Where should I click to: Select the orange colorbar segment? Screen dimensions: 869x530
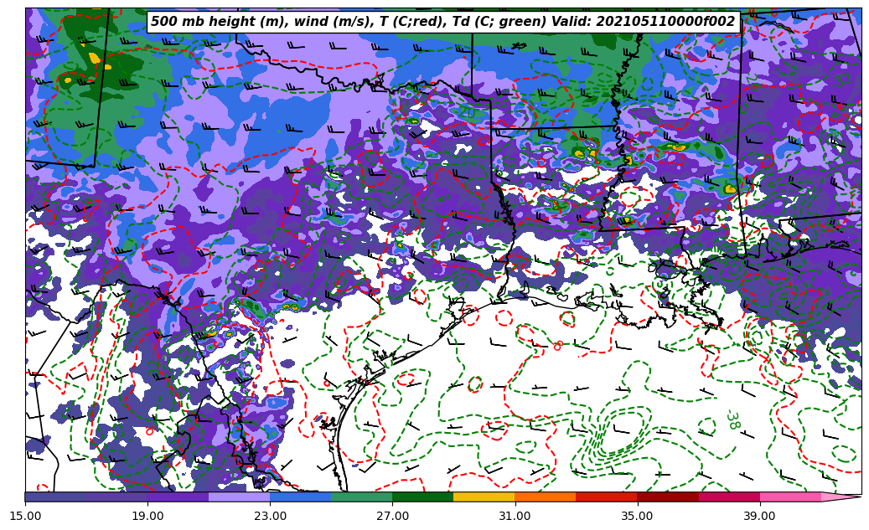[545, 497]
